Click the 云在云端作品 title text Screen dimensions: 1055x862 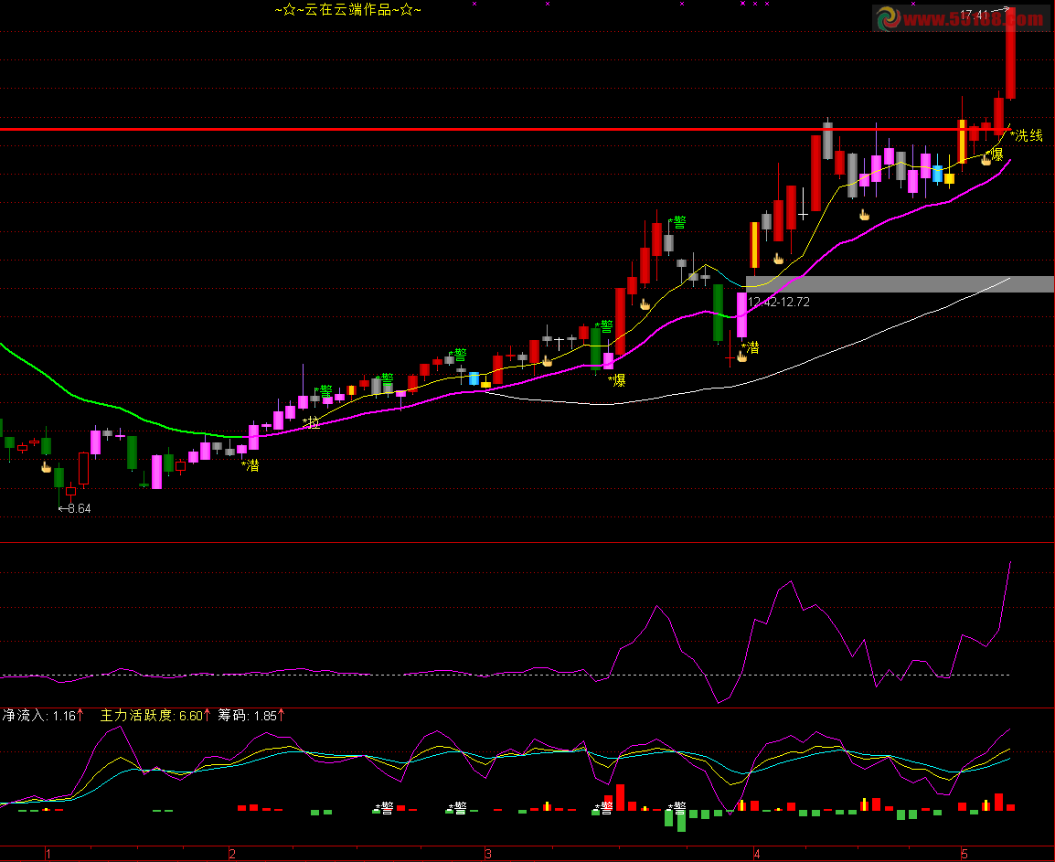347,9
